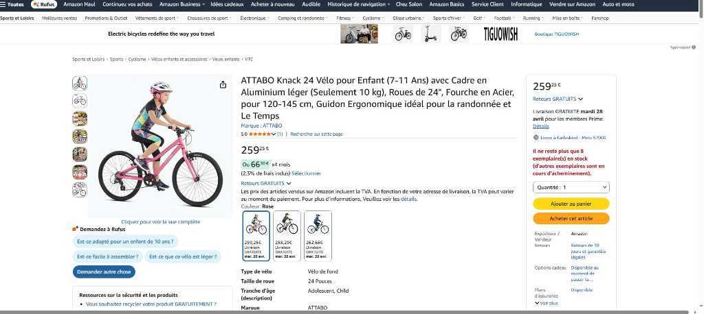Select the Rose color variant

pyautogui.click(x=256, y=236)
